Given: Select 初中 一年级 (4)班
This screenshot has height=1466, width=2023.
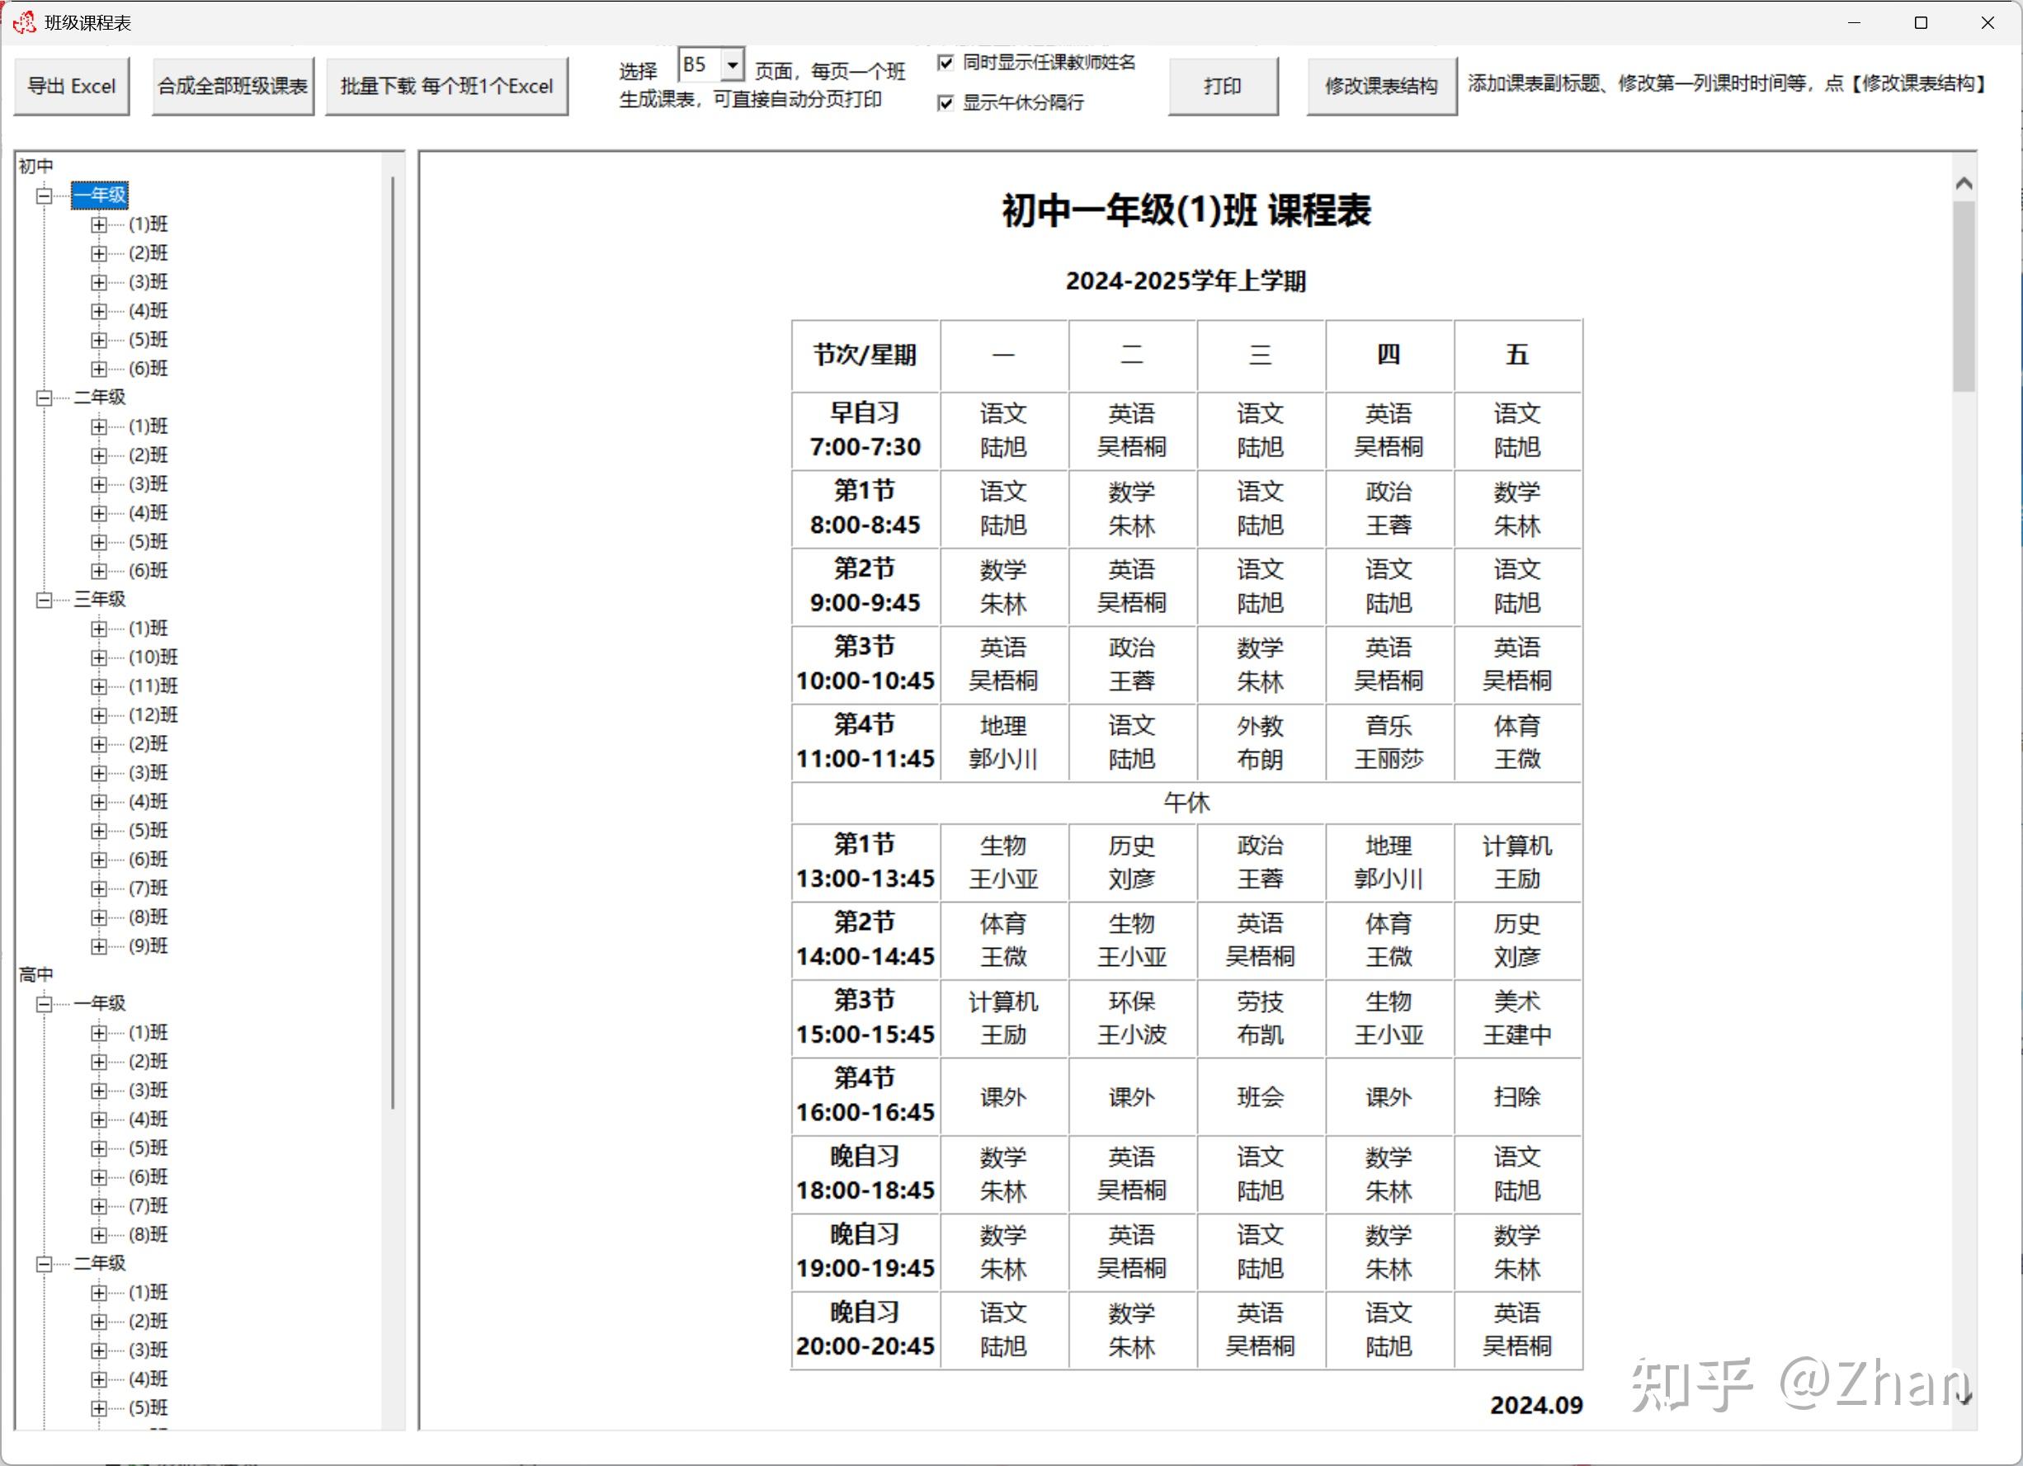Looking at the screenshot, I should pos(148,311).
